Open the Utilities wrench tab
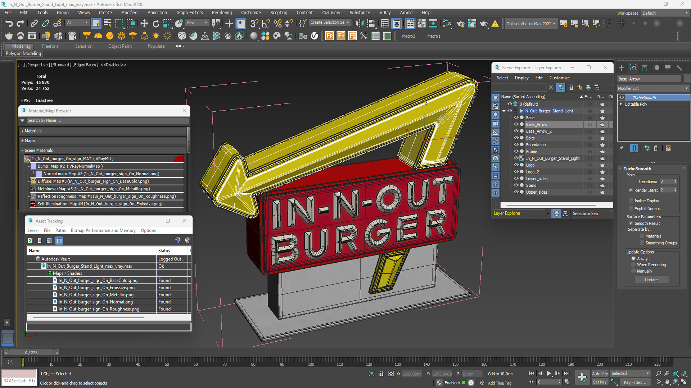This screenshot has height=388, width=691. click(679, 68)
